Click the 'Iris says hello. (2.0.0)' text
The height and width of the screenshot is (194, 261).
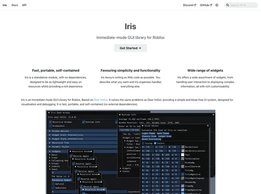pyautogui.click(x=62, y=117)
